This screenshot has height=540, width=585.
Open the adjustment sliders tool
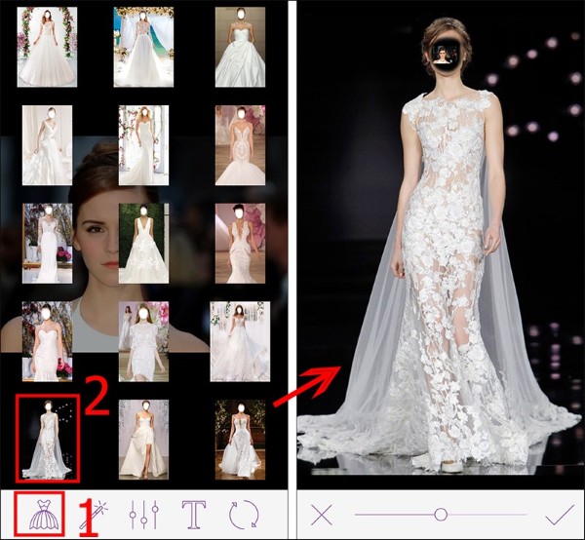(144, 514)
